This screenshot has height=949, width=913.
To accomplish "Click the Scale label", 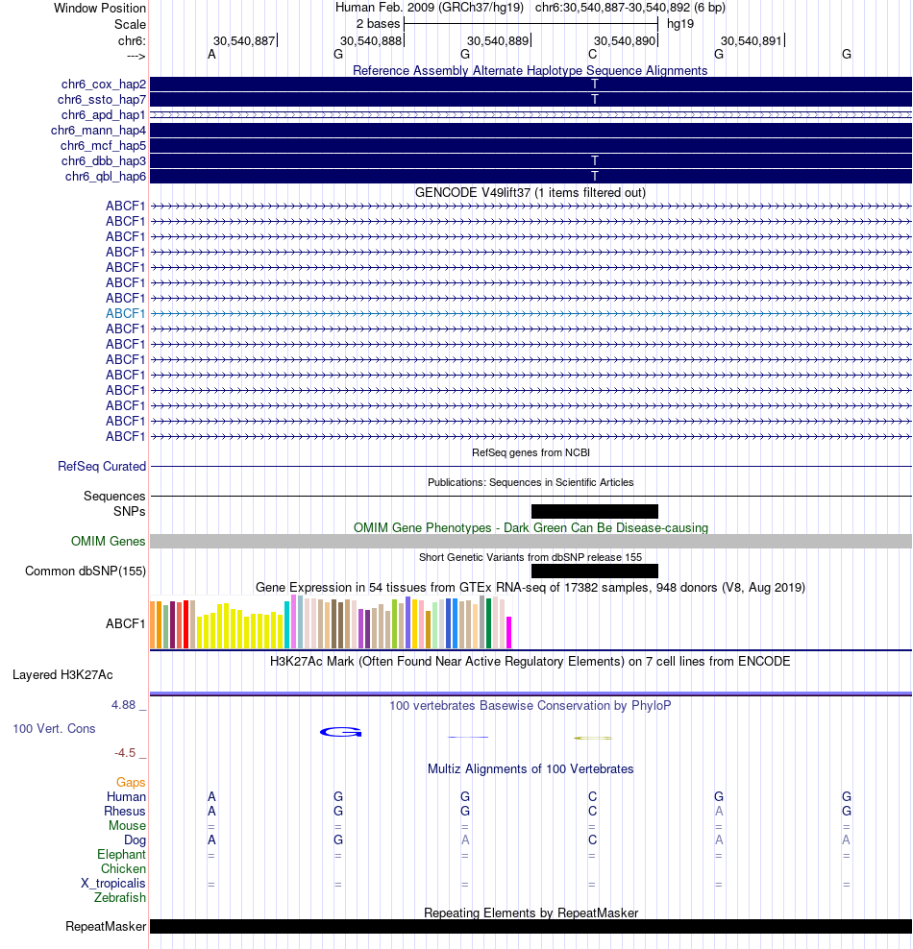I will click(x=130, y=24).
